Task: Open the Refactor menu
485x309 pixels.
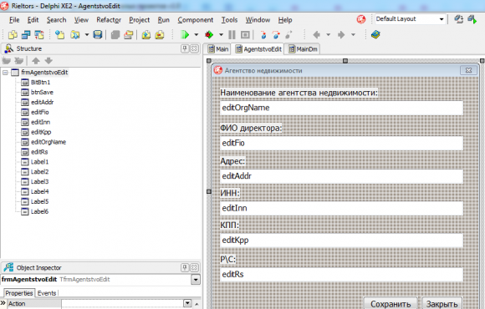Action: 109,20
